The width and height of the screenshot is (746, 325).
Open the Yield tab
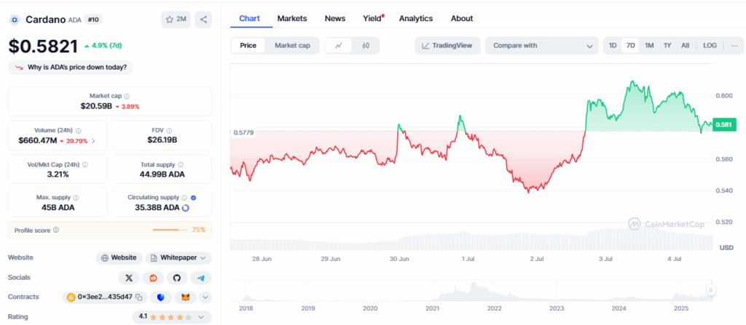pos(372,18)
